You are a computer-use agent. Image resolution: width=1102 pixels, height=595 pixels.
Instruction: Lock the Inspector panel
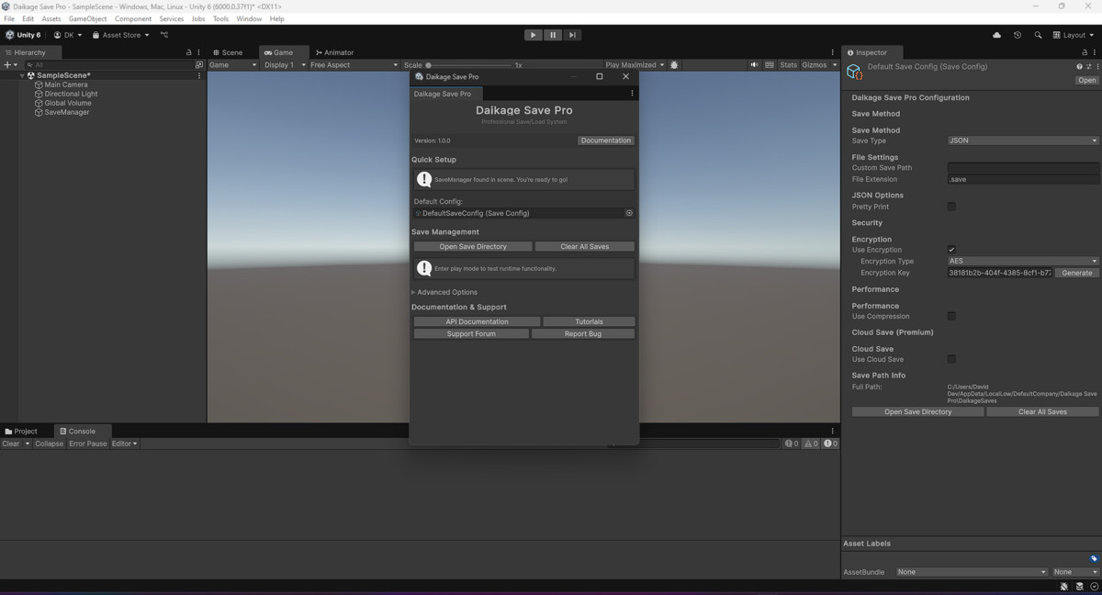[x=1085, y=52]
